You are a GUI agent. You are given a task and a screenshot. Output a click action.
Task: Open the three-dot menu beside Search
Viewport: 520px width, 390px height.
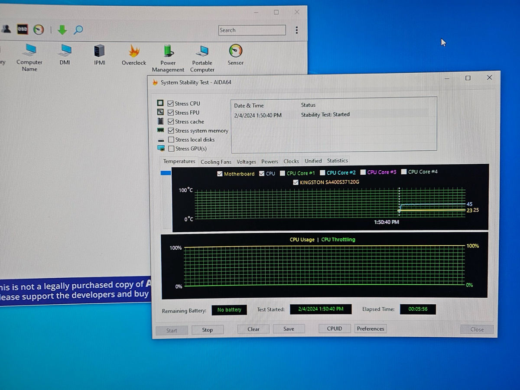point(296,30)
